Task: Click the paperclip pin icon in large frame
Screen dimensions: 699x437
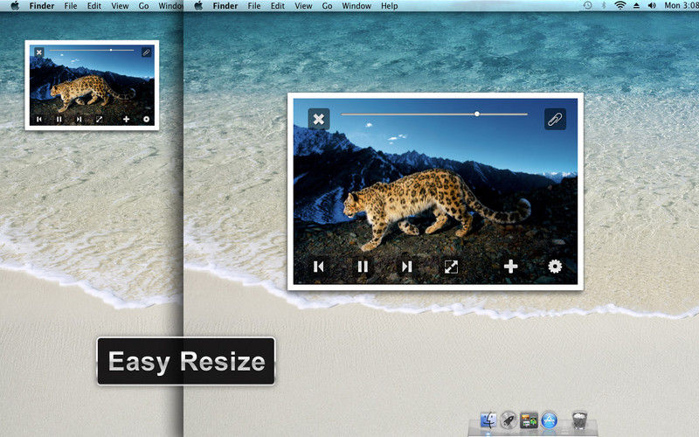Action: (555, 119)
